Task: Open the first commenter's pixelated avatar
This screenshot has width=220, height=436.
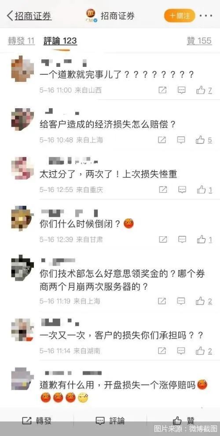Action: click(22, 69)
